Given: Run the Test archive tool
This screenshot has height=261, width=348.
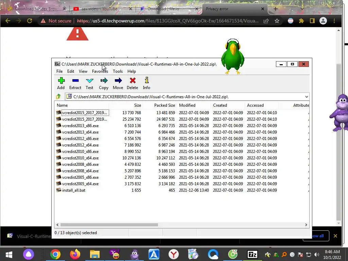Looking at the screenshot, I should tap(89, 80).
